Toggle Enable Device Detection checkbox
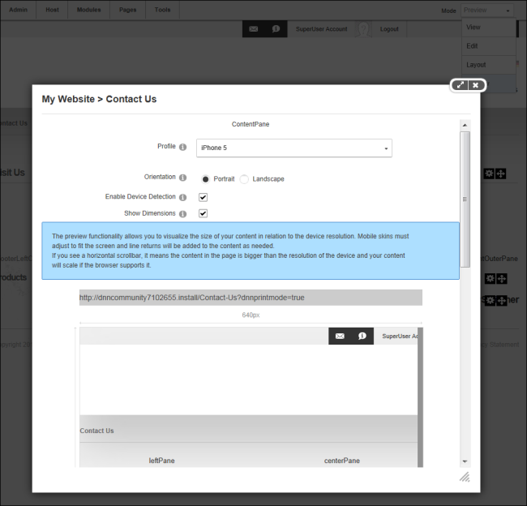527x506 pixels. (203, 197)
